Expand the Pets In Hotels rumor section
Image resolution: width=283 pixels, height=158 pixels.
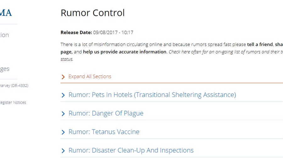click(152, 94)
